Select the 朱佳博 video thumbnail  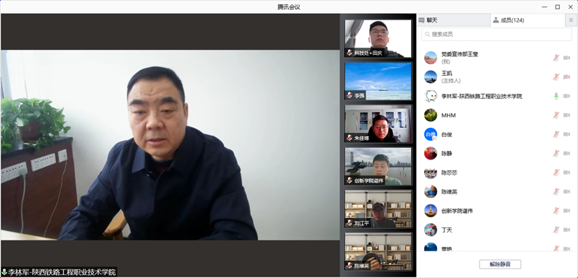[378, 123]
